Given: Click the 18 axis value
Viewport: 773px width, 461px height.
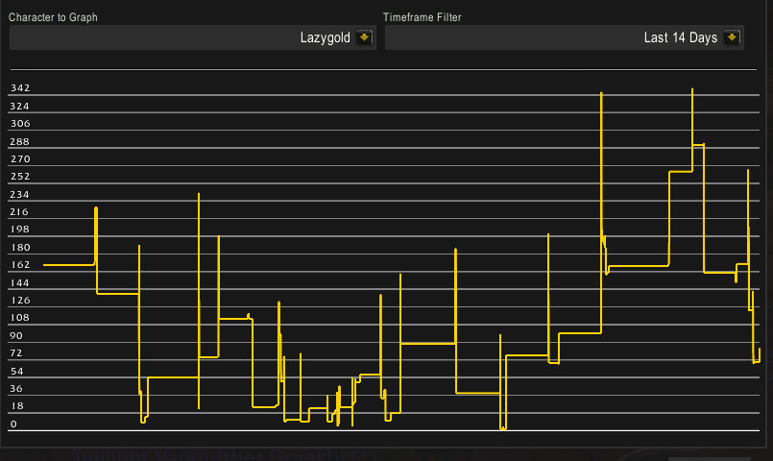Looking at the screenshot, I should point(16,406).
